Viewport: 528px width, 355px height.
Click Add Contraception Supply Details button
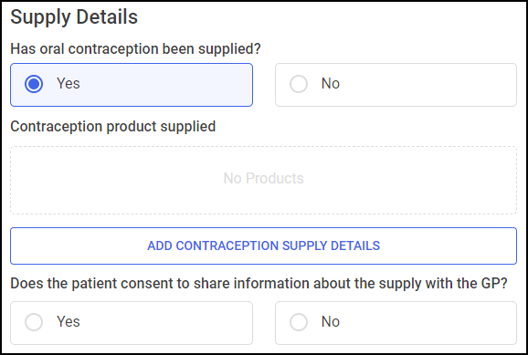click(263, 246)
